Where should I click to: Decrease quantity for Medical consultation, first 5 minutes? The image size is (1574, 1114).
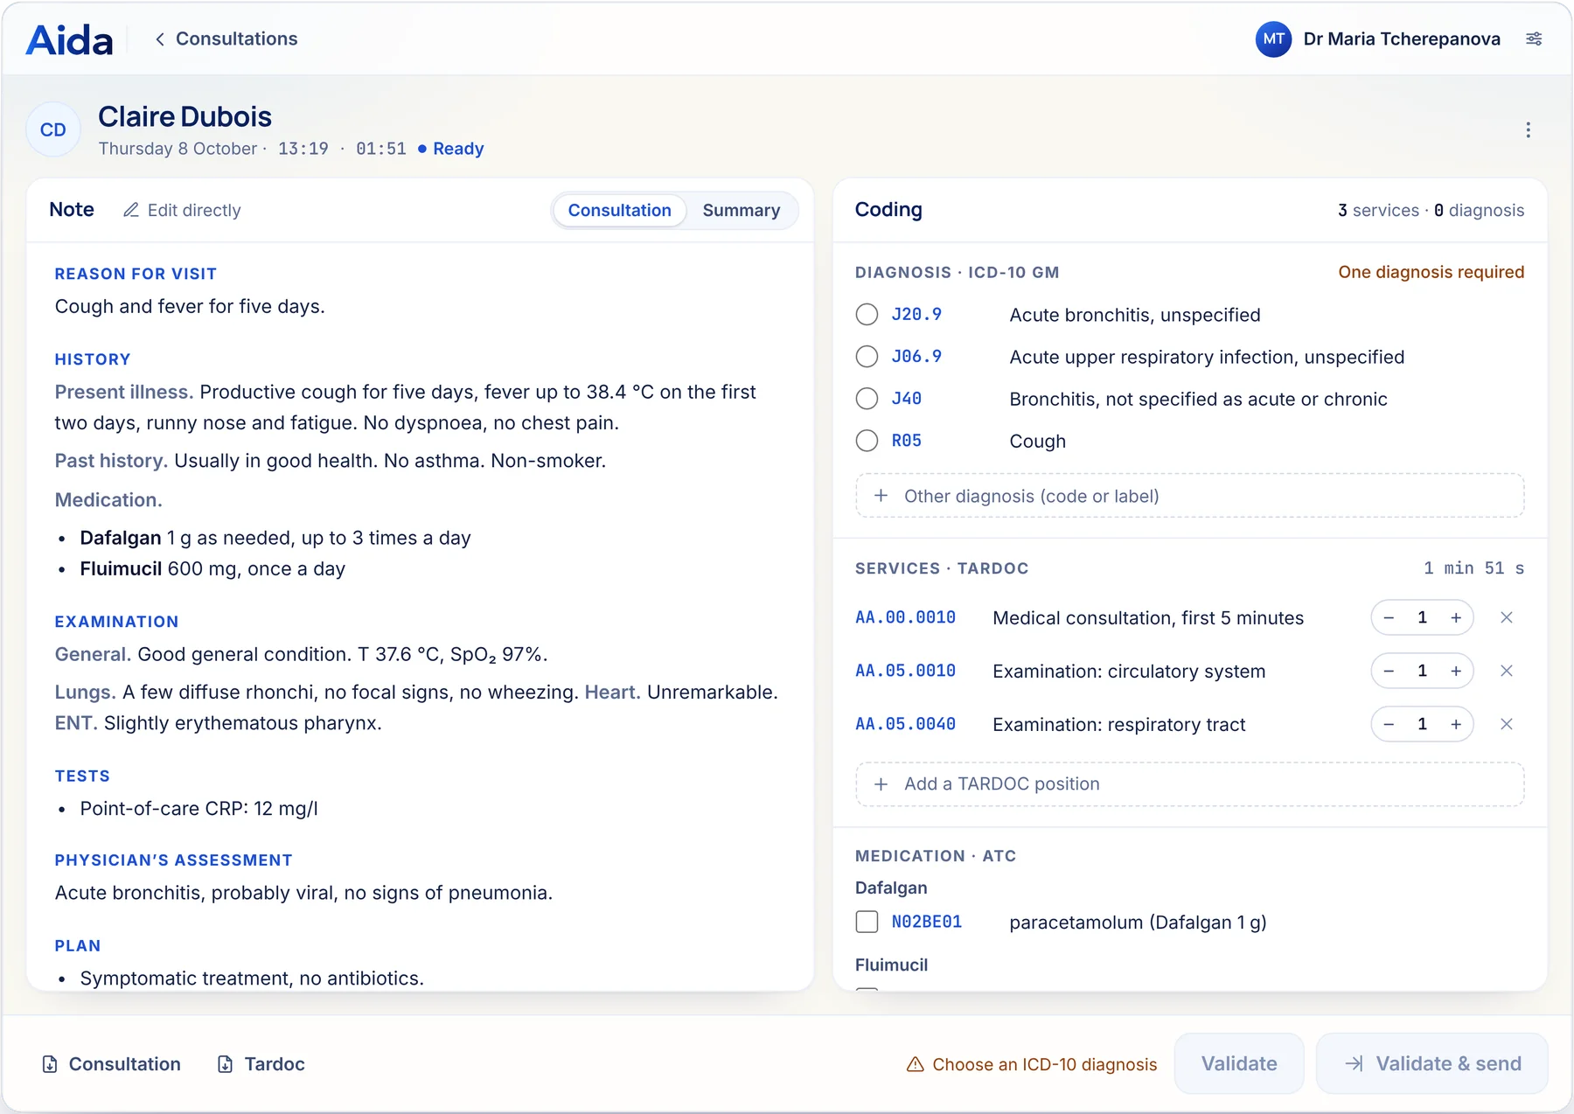pos(1389,617)
